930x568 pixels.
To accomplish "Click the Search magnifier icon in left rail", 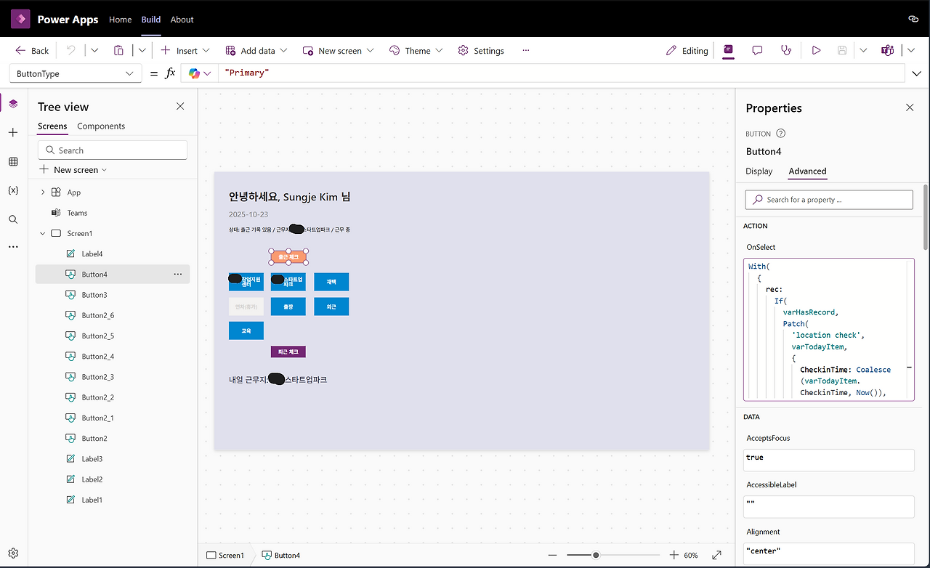I will coord(13,219).
